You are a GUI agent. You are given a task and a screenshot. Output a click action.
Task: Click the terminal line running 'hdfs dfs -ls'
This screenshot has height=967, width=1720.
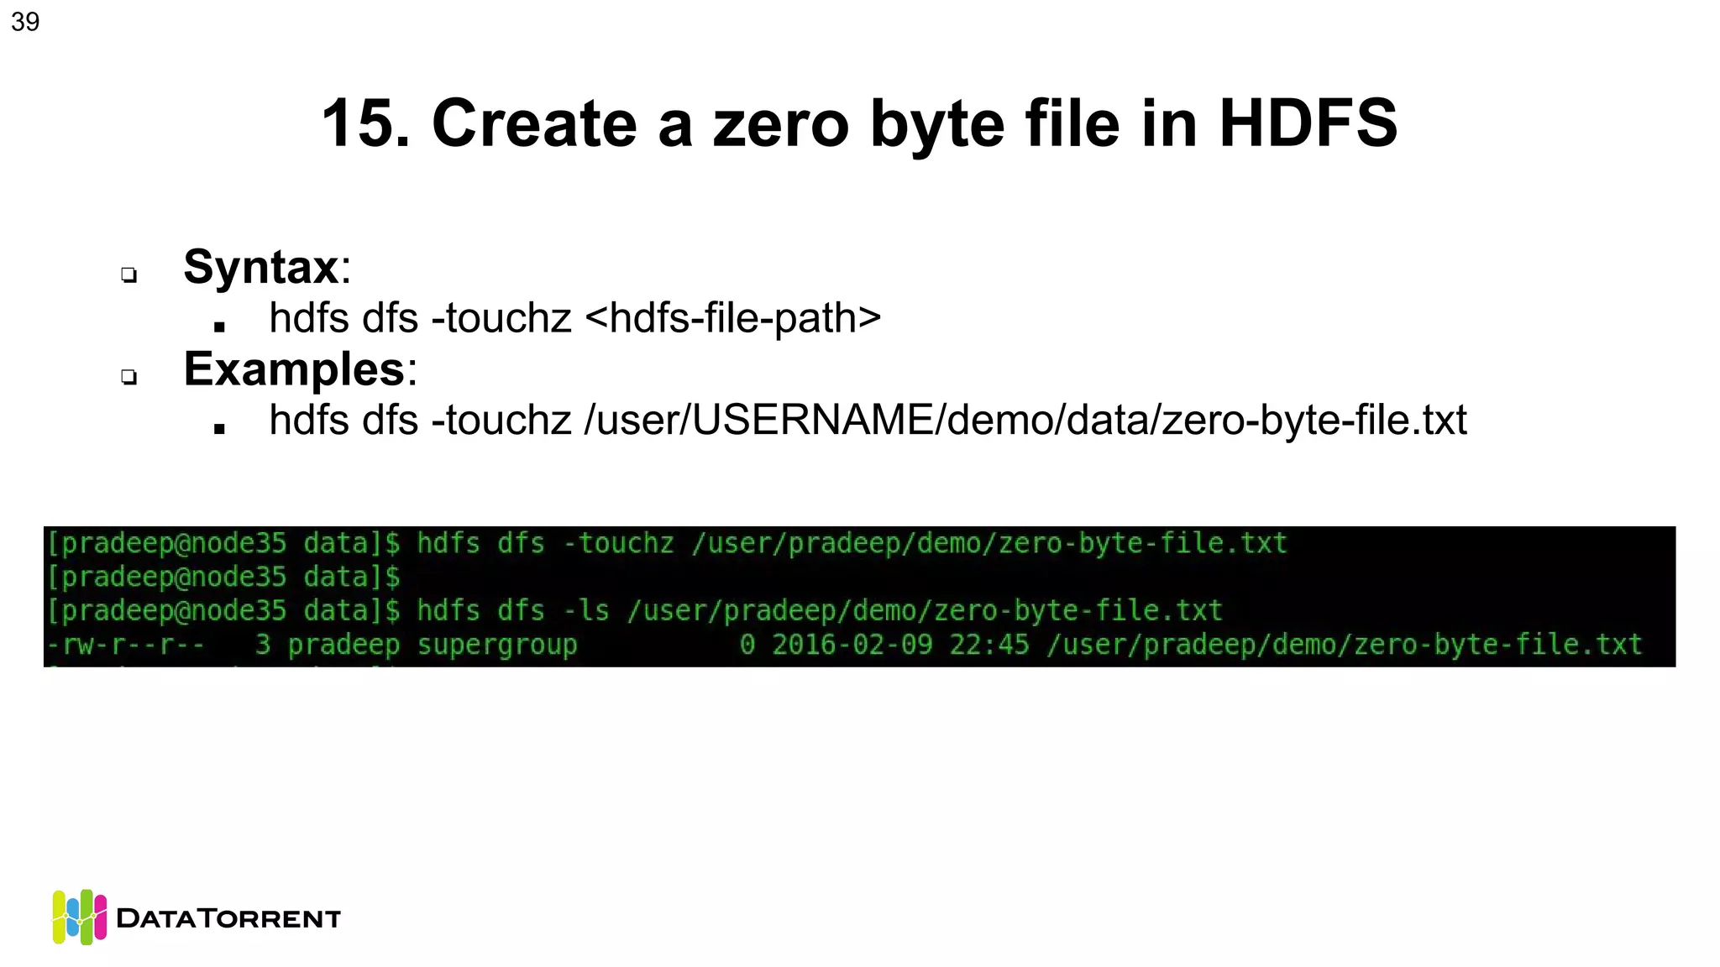click(635, 611)
